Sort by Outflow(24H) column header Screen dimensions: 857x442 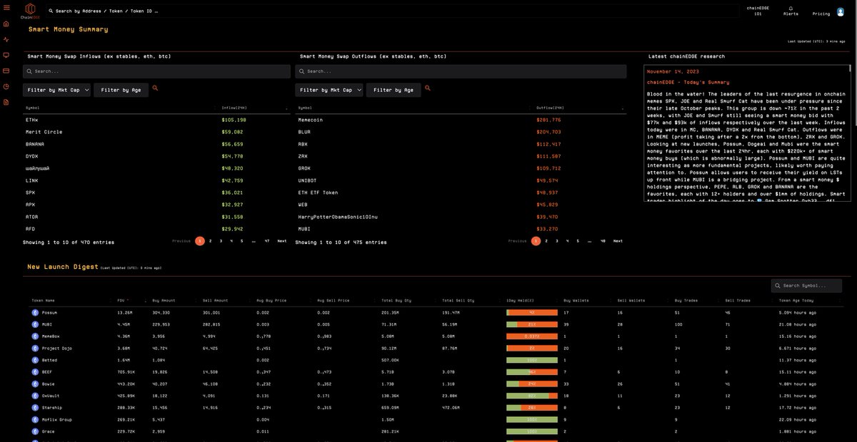click(550, 108)
